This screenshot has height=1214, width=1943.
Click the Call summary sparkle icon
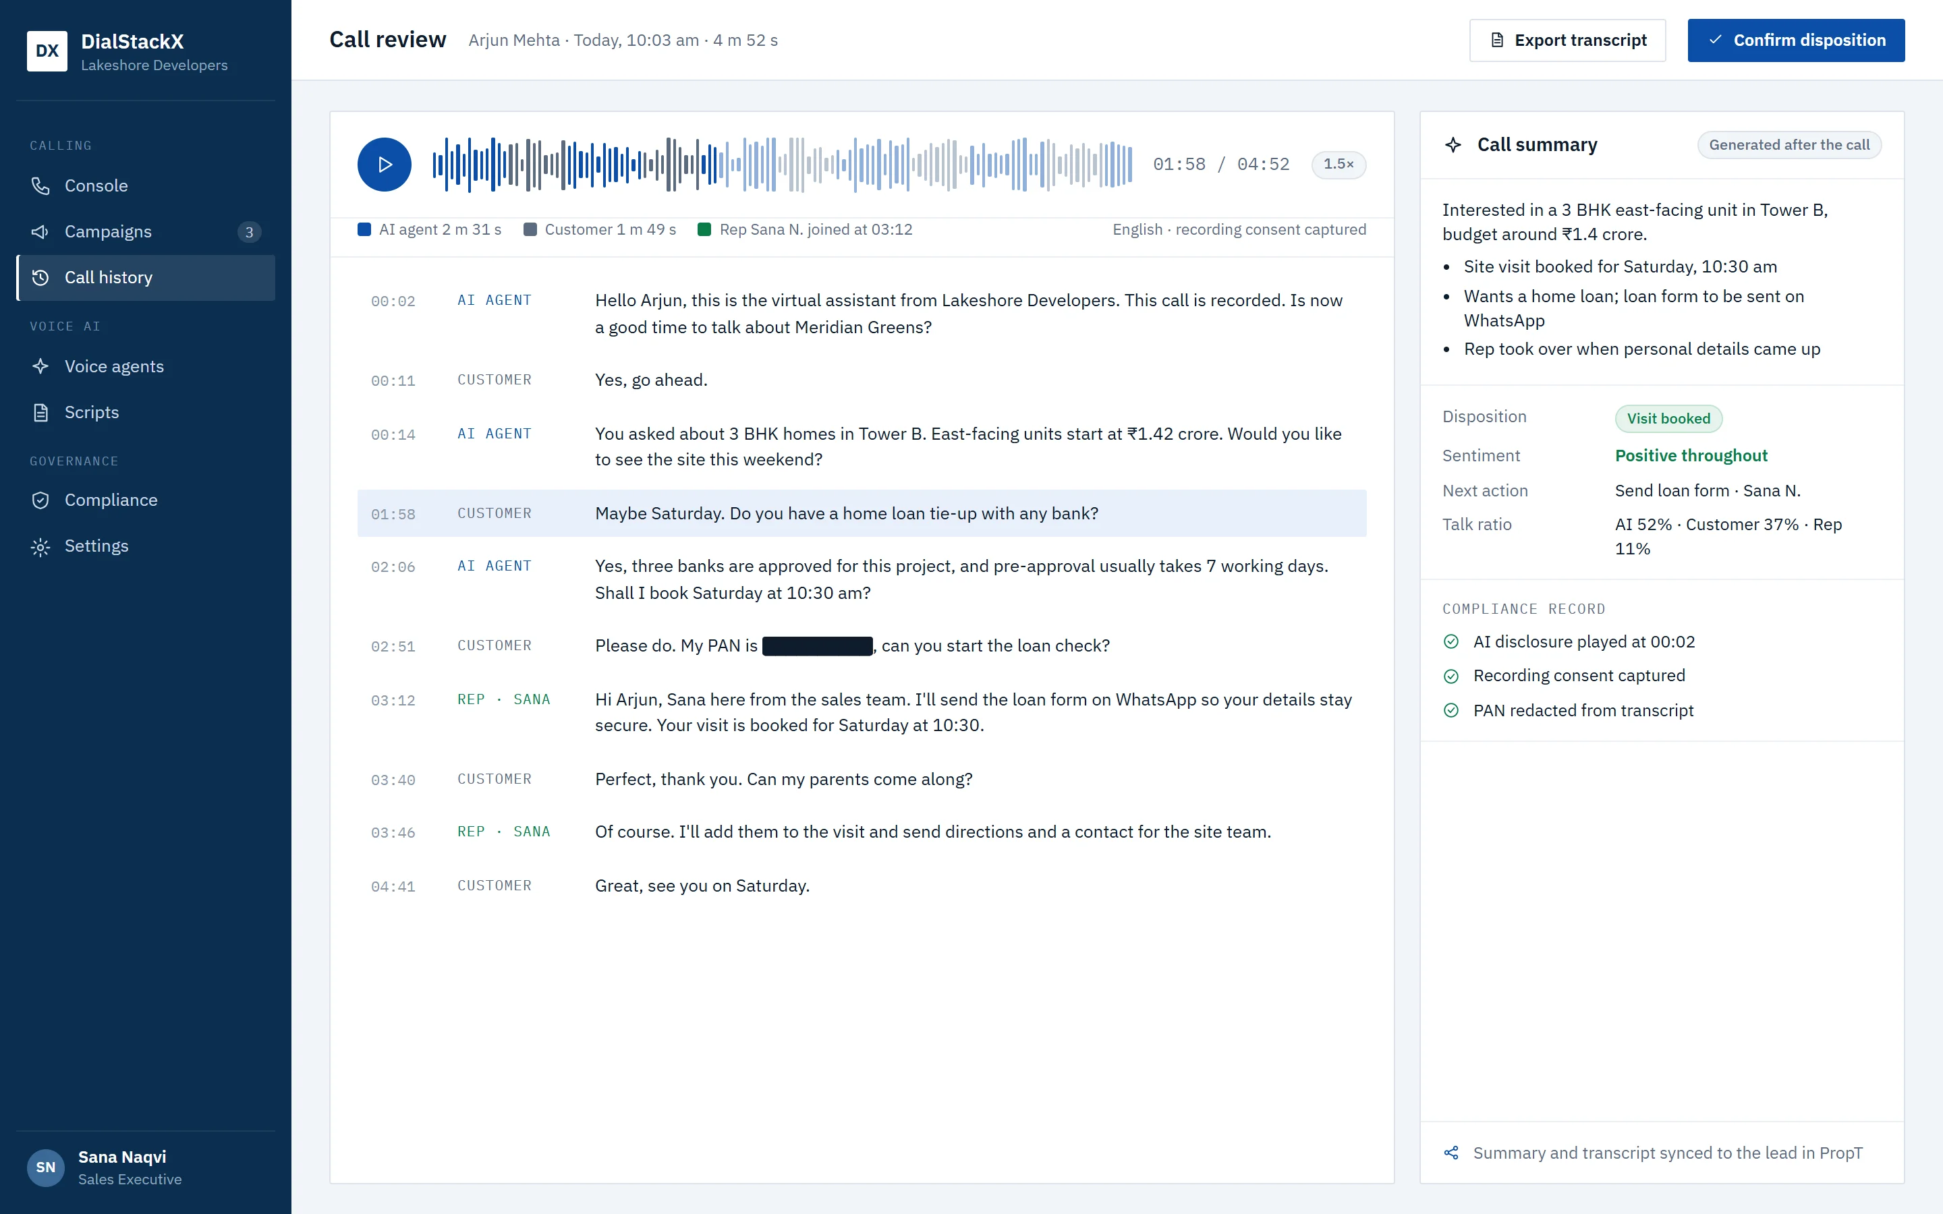tap(1453, 144)
